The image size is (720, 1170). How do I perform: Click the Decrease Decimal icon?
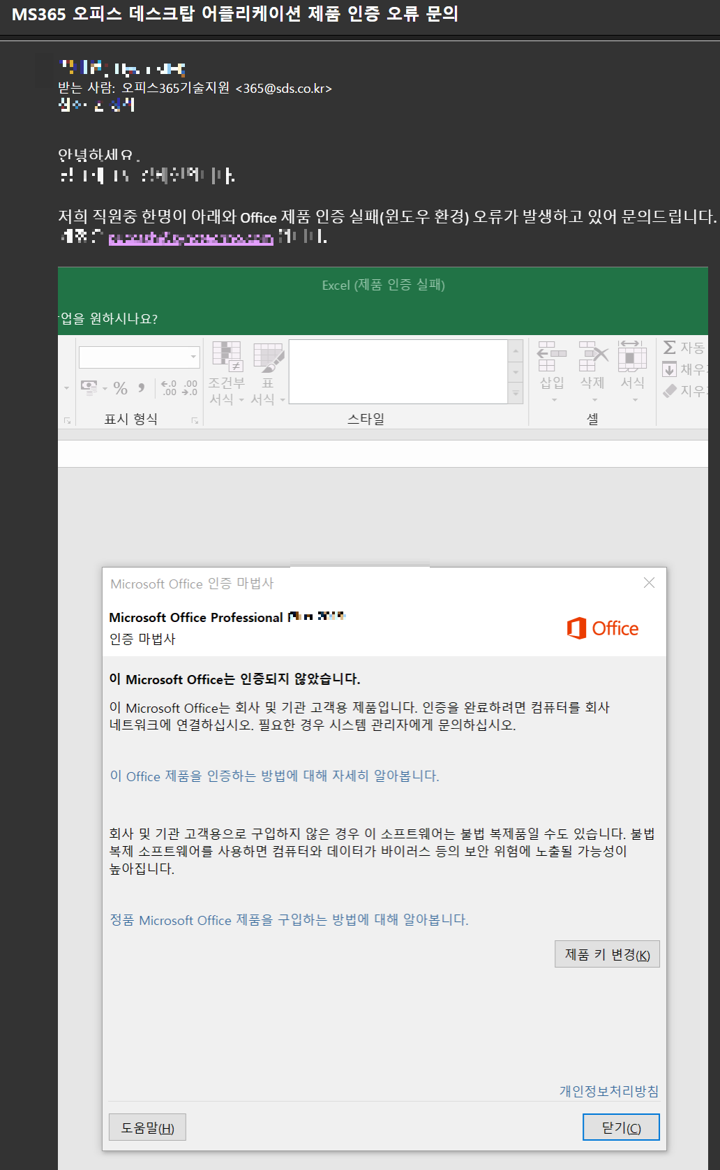click(x=190, y=388)
